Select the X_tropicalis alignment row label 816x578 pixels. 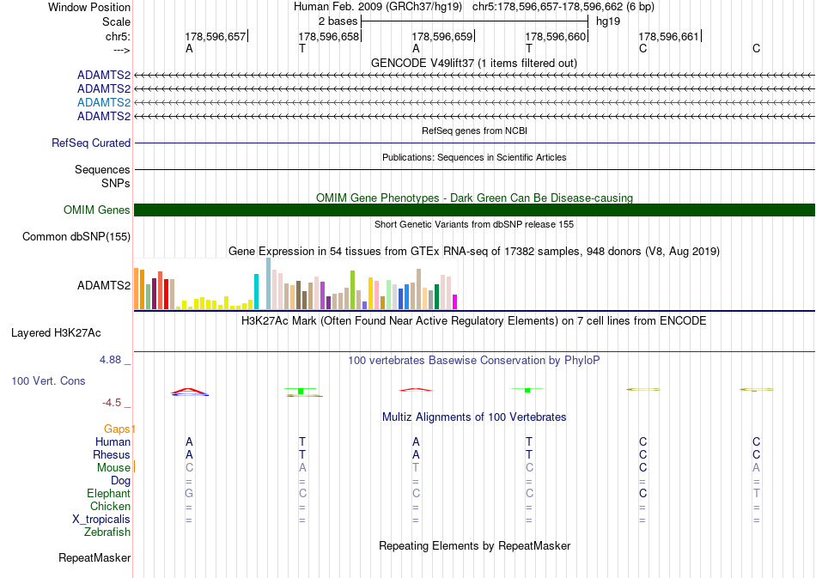coord(101,520)
